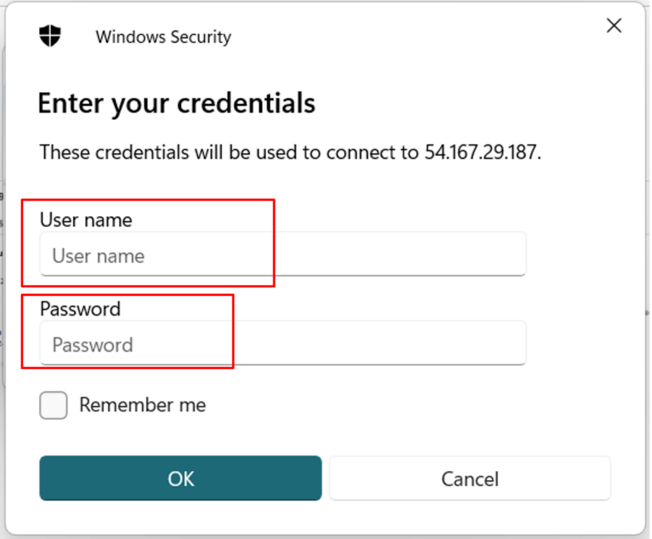Focus the User name input field
The height and width of the screenshot is (539, 652).
pyautogui.click(x=283, y=254)
